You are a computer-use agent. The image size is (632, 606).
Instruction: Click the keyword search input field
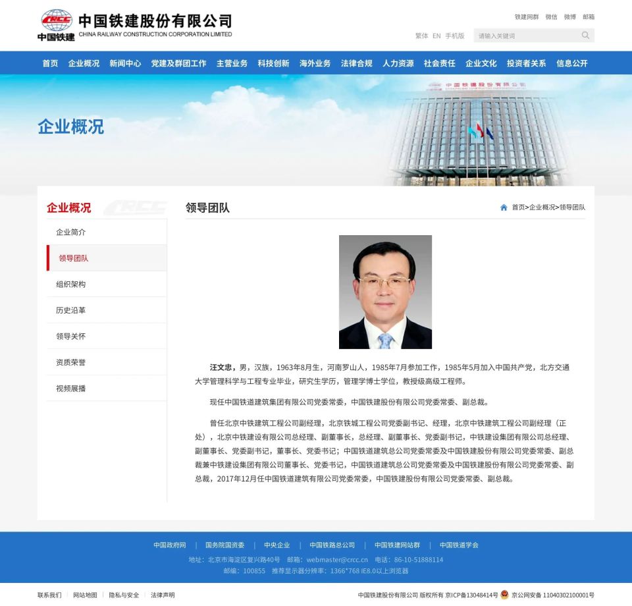pos(527,36)
